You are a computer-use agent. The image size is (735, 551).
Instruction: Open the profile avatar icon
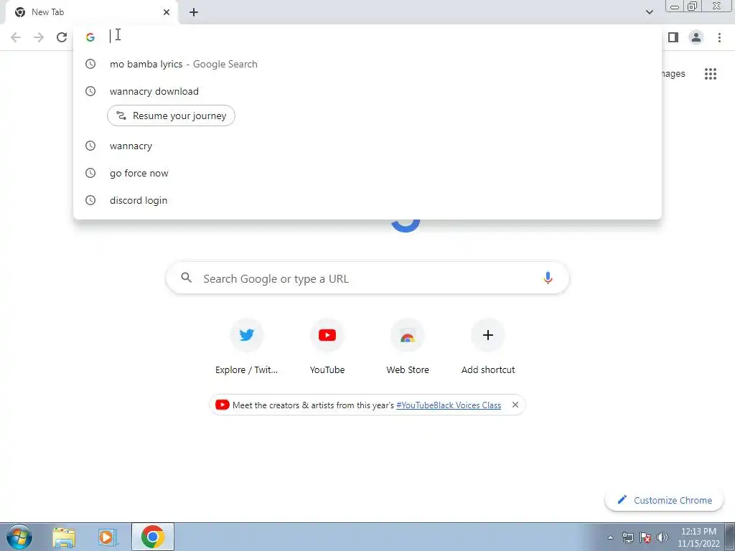coord(696,37)
